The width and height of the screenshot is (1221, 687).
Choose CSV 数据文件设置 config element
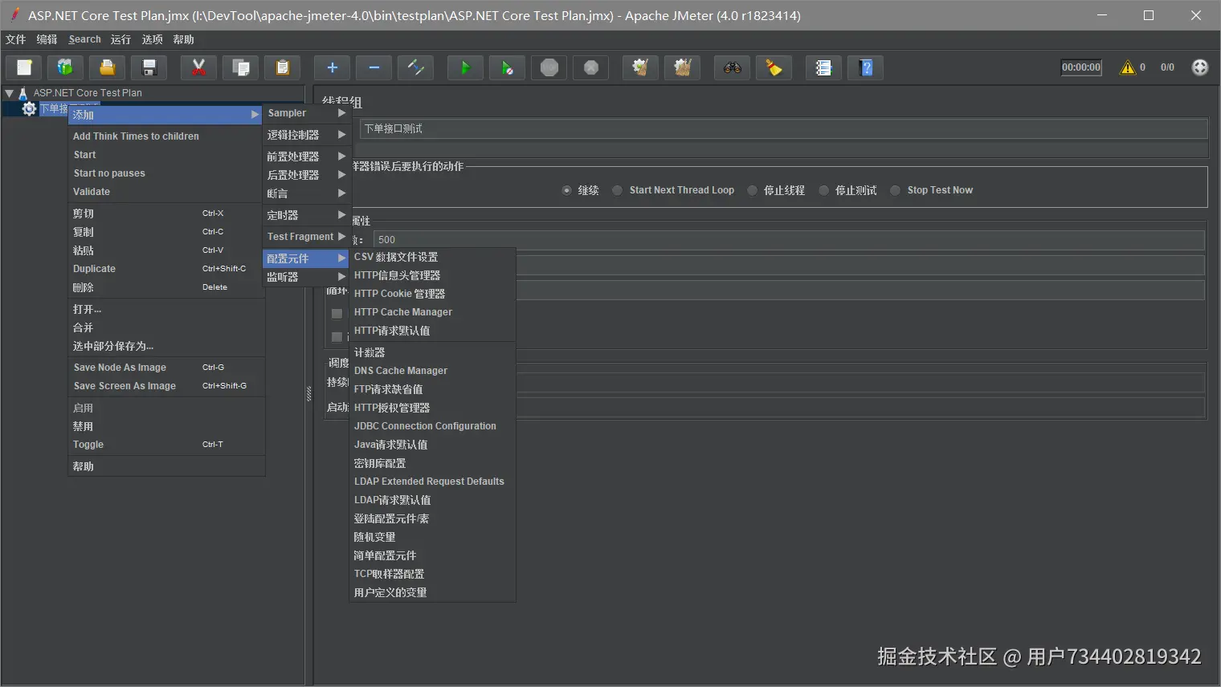[433, 257]
